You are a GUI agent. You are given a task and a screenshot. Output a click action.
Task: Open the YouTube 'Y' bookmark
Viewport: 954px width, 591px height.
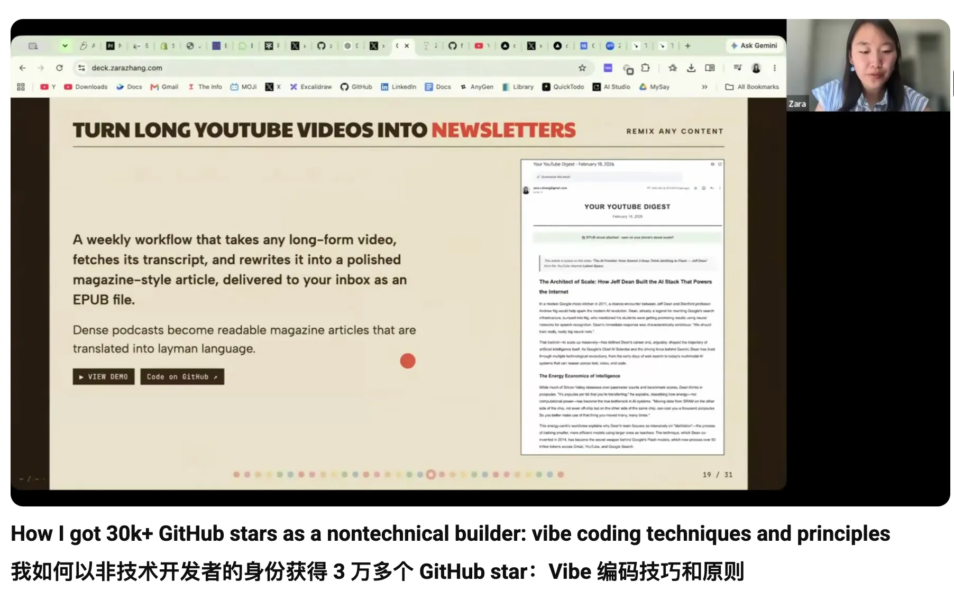(x=48, y=87)
